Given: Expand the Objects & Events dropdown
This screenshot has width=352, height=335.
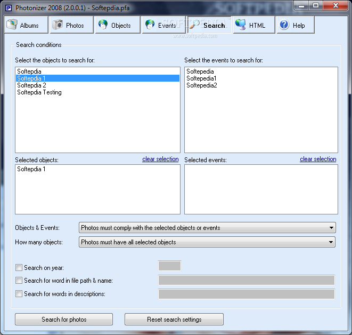Looking at the screenshot, I should click(x=207, y=228).
